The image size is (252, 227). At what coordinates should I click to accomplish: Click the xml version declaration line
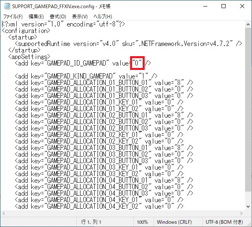(63, 24)
